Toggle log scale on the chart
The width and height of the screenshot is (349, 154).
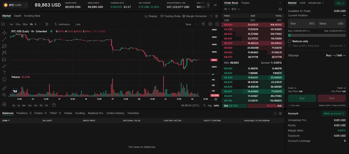(210, 105)
